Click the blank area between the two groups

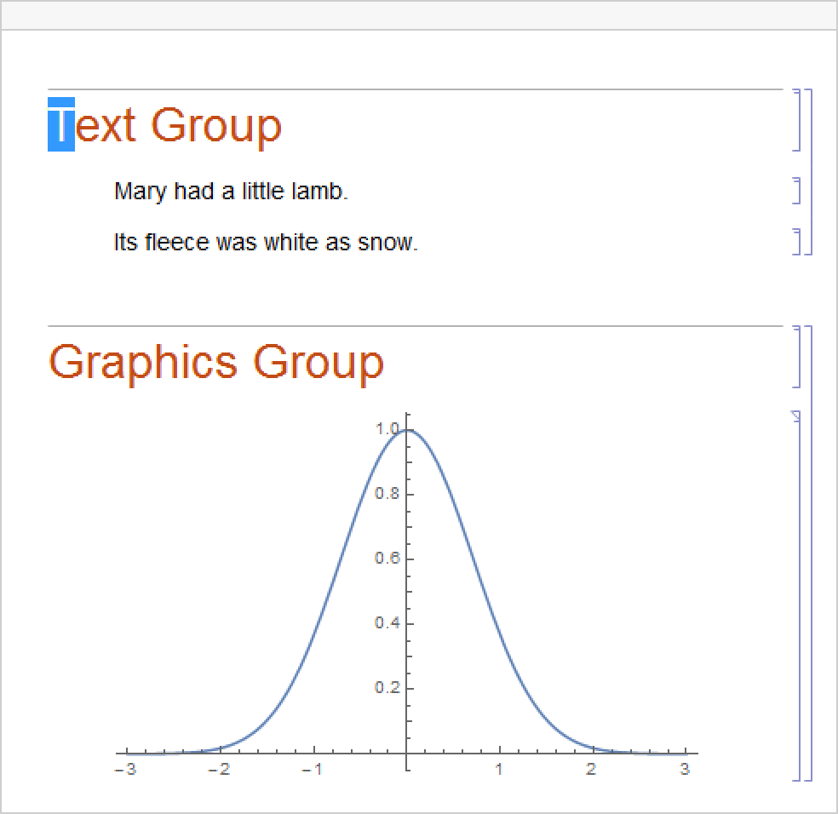(409, 289)
